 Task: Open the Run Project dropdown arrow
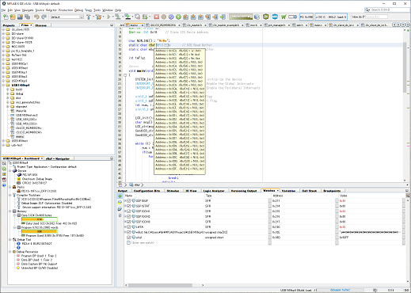click(x=112, y=17)
